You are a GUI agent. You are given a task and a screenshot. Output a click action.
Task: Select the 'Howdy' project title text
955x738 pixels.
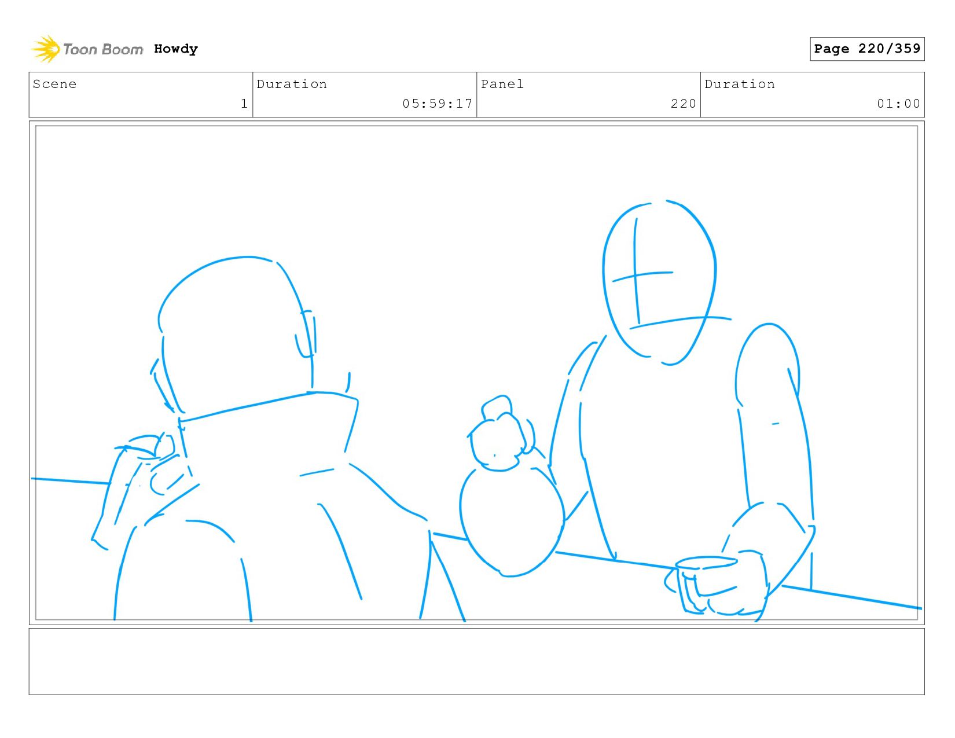pyautogui.click(x=176, y=49)
